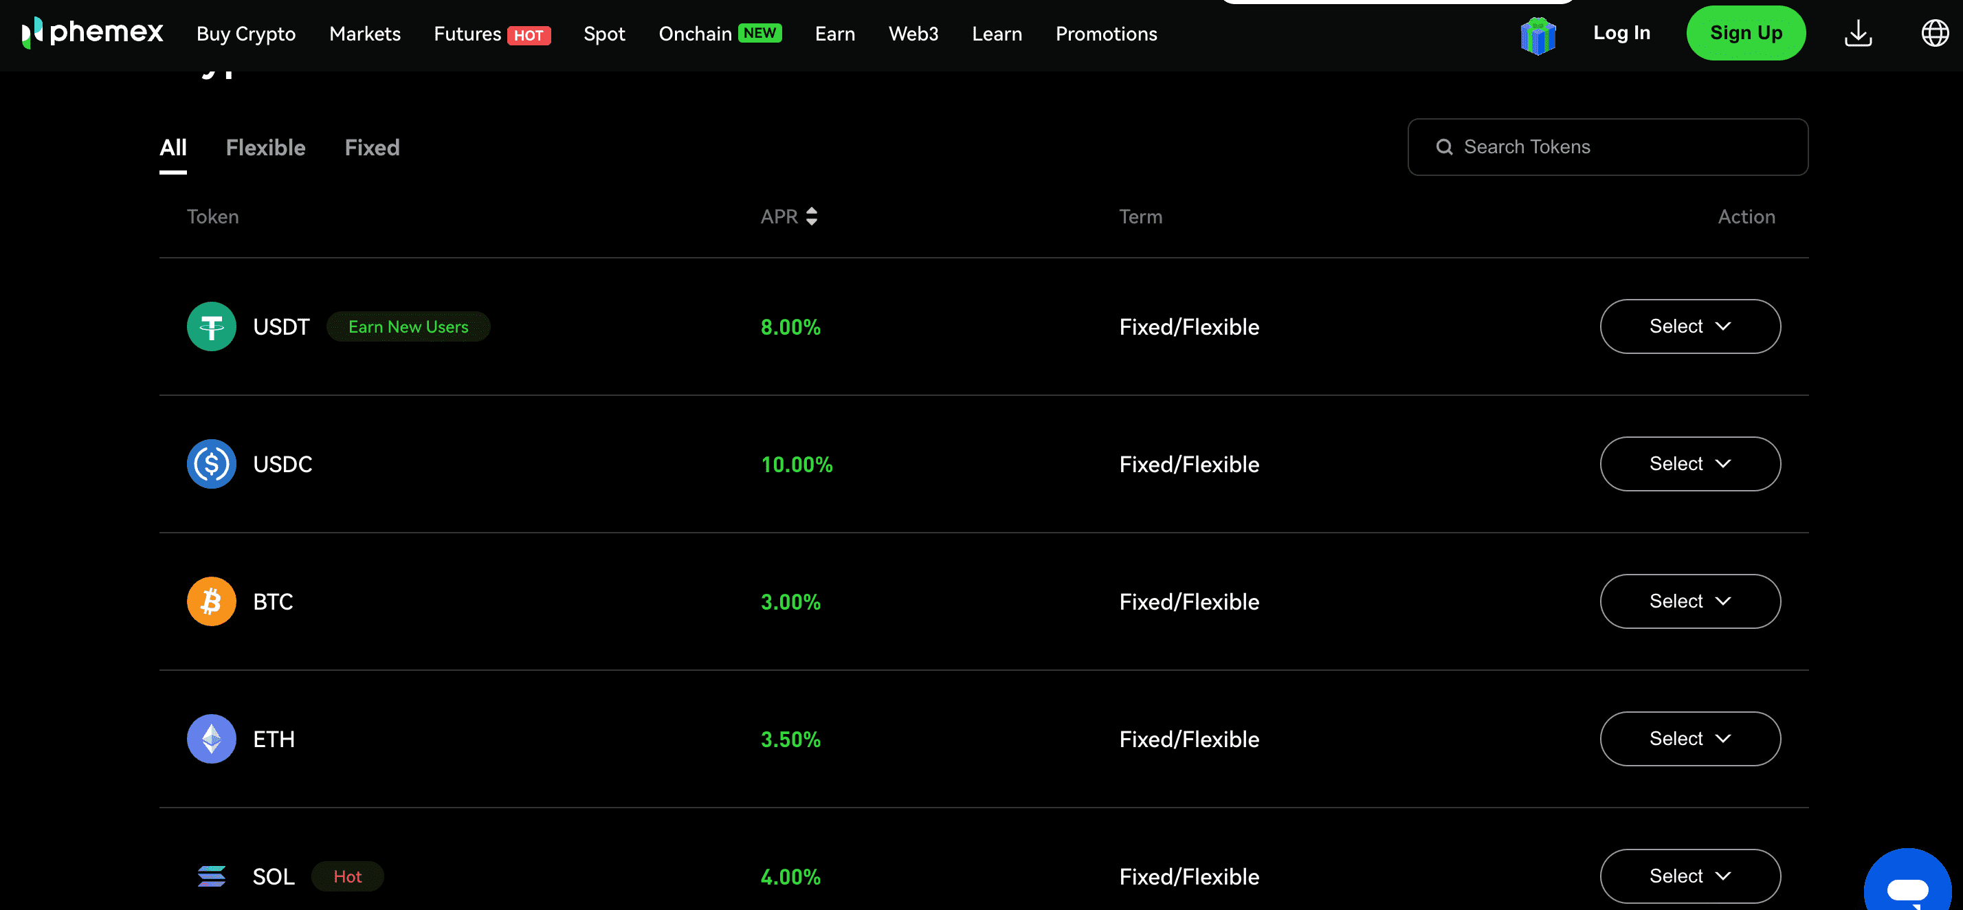Click Fixed/Flexible term in USDT row

1189,327
